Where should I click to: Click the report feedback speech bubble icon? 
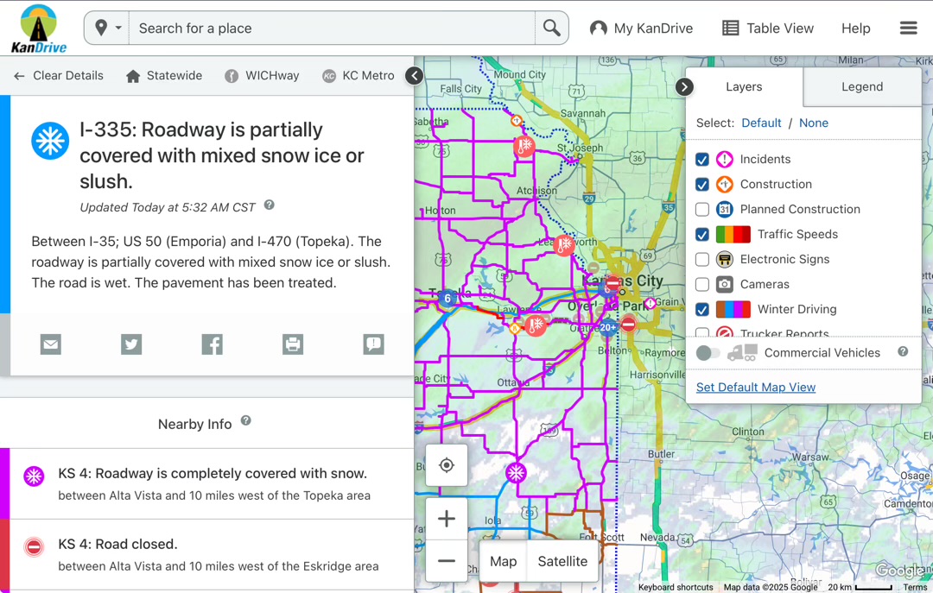tap(373, 344)
